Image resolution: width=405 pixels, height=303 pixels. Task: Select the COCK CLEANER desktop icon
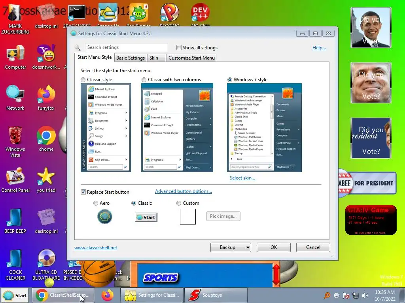pos(15,265)
